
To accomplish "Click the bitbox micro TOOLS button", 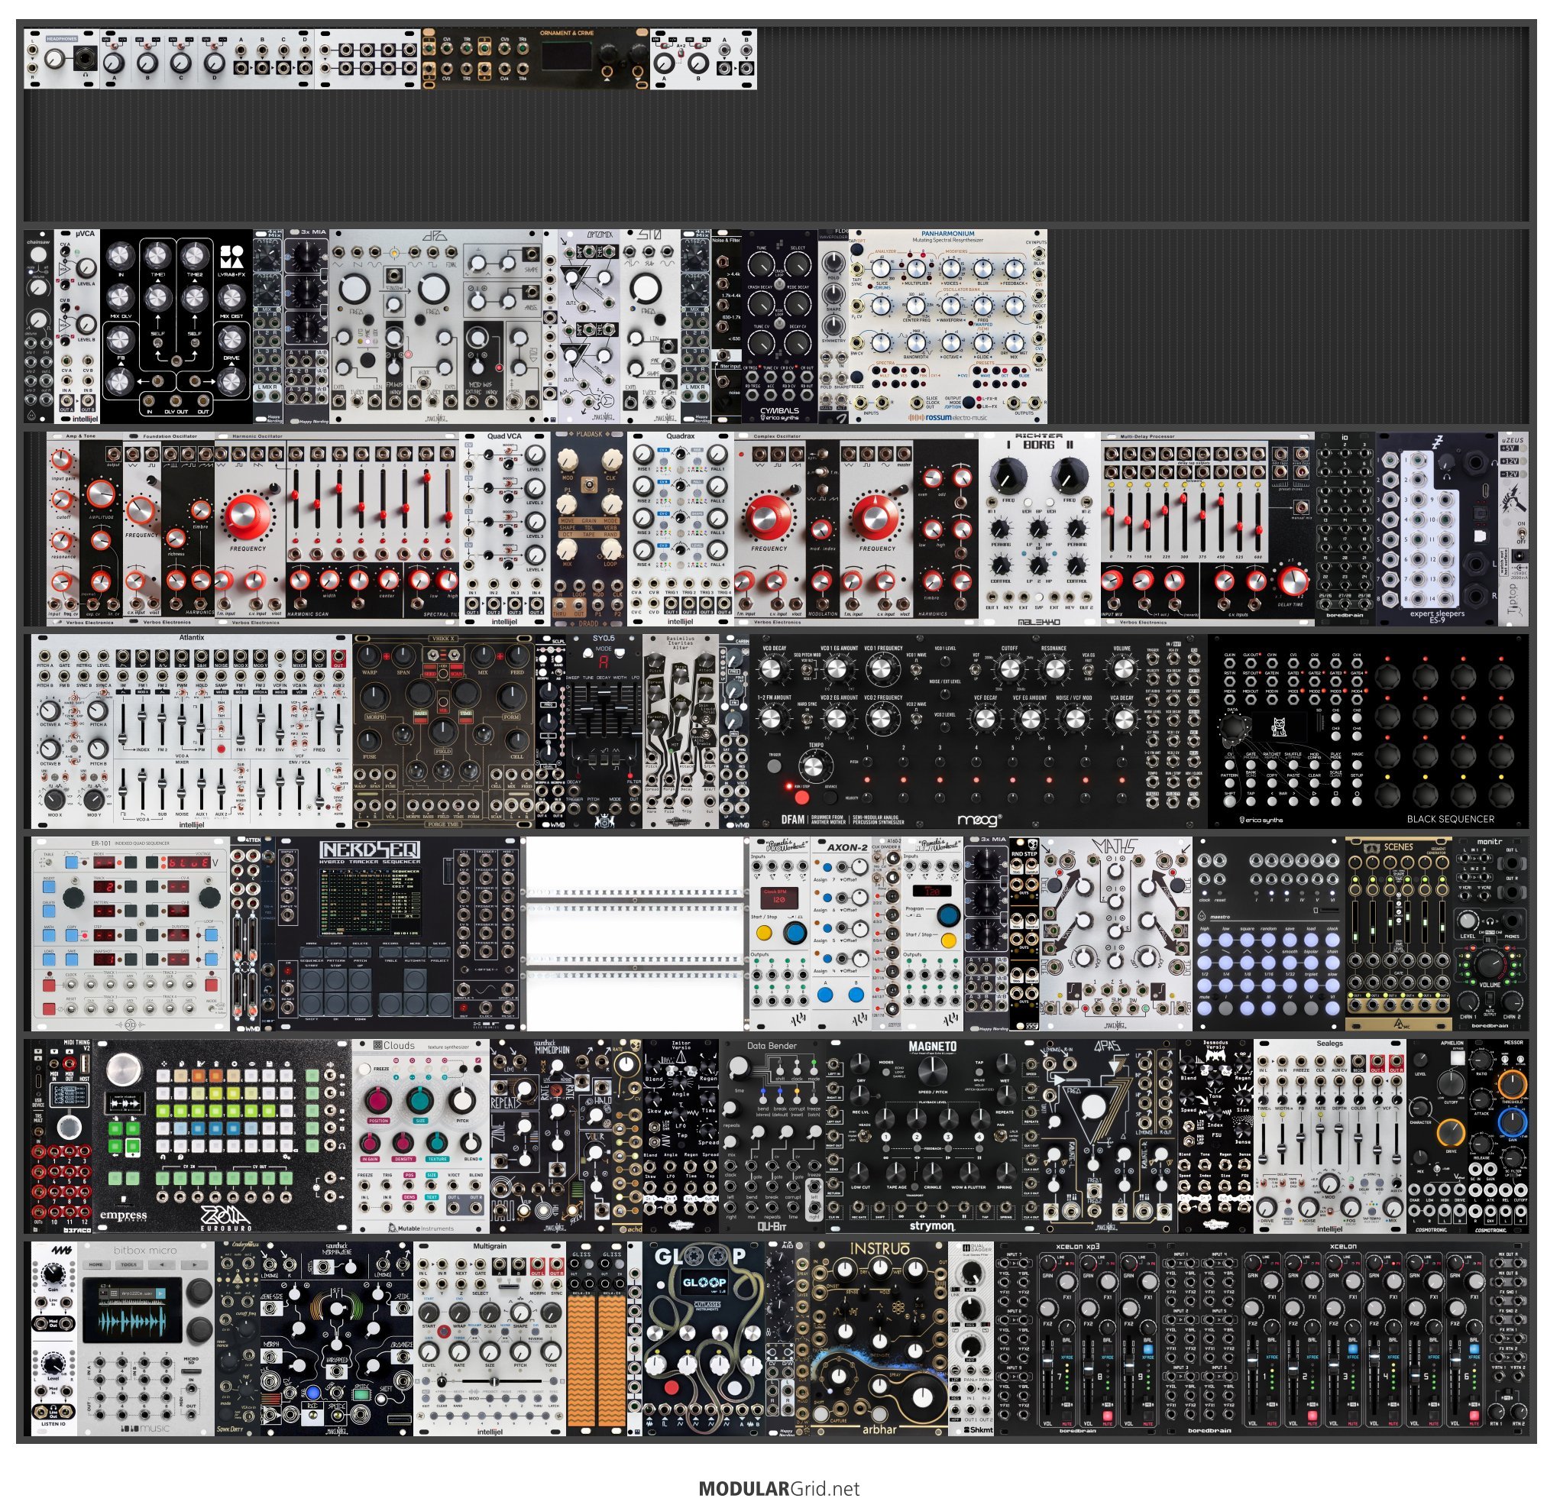I will click(x=128, y=1264).
